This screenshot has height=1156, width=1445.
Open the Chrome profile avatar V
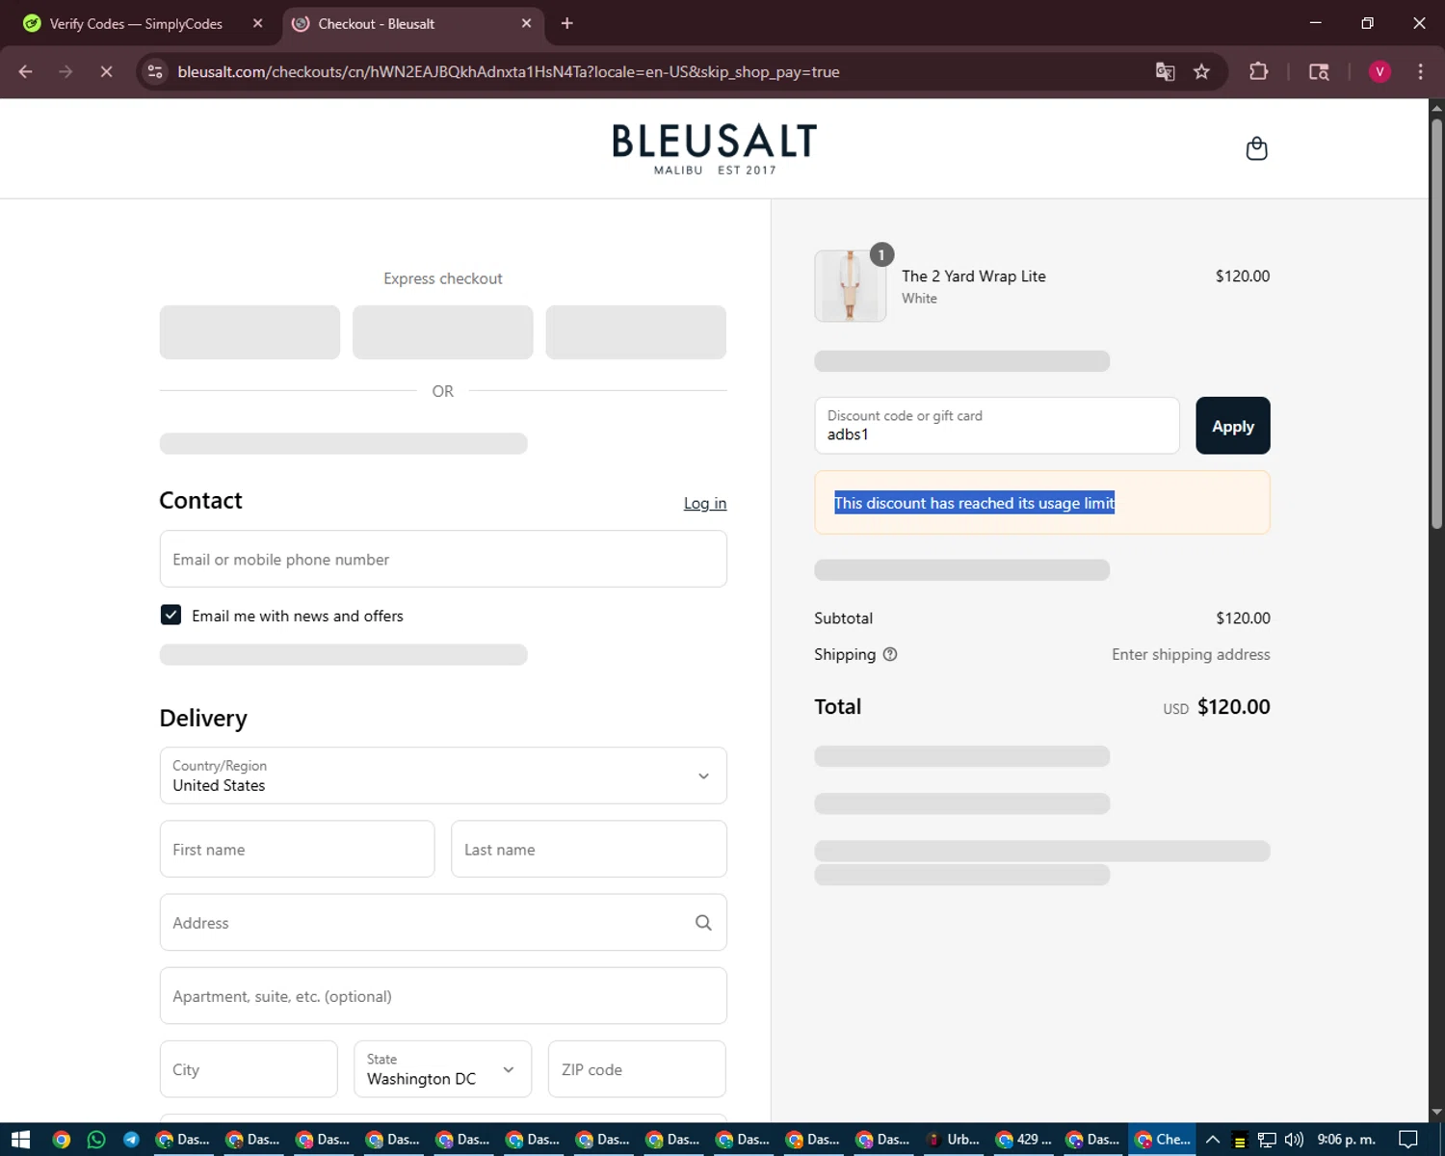point(1379,71)
